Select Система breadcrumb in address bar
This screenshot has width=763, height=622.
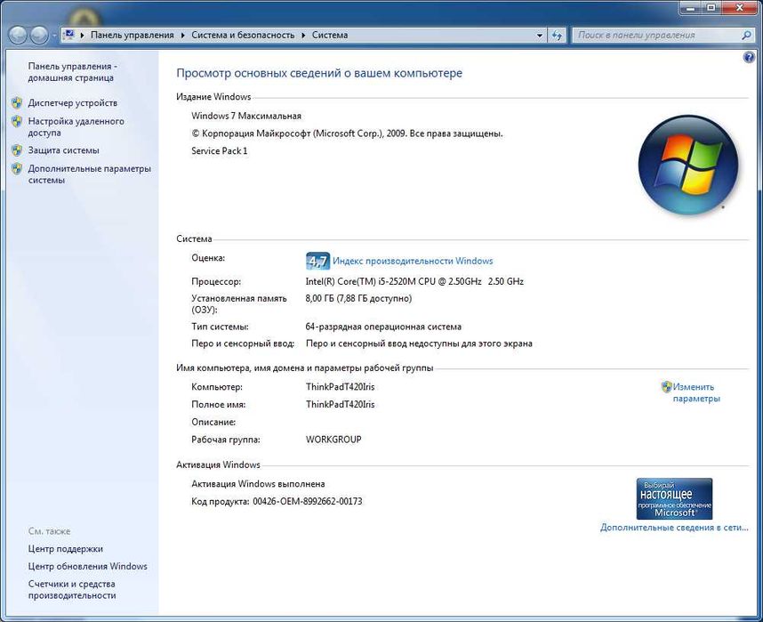pos(330,35)
